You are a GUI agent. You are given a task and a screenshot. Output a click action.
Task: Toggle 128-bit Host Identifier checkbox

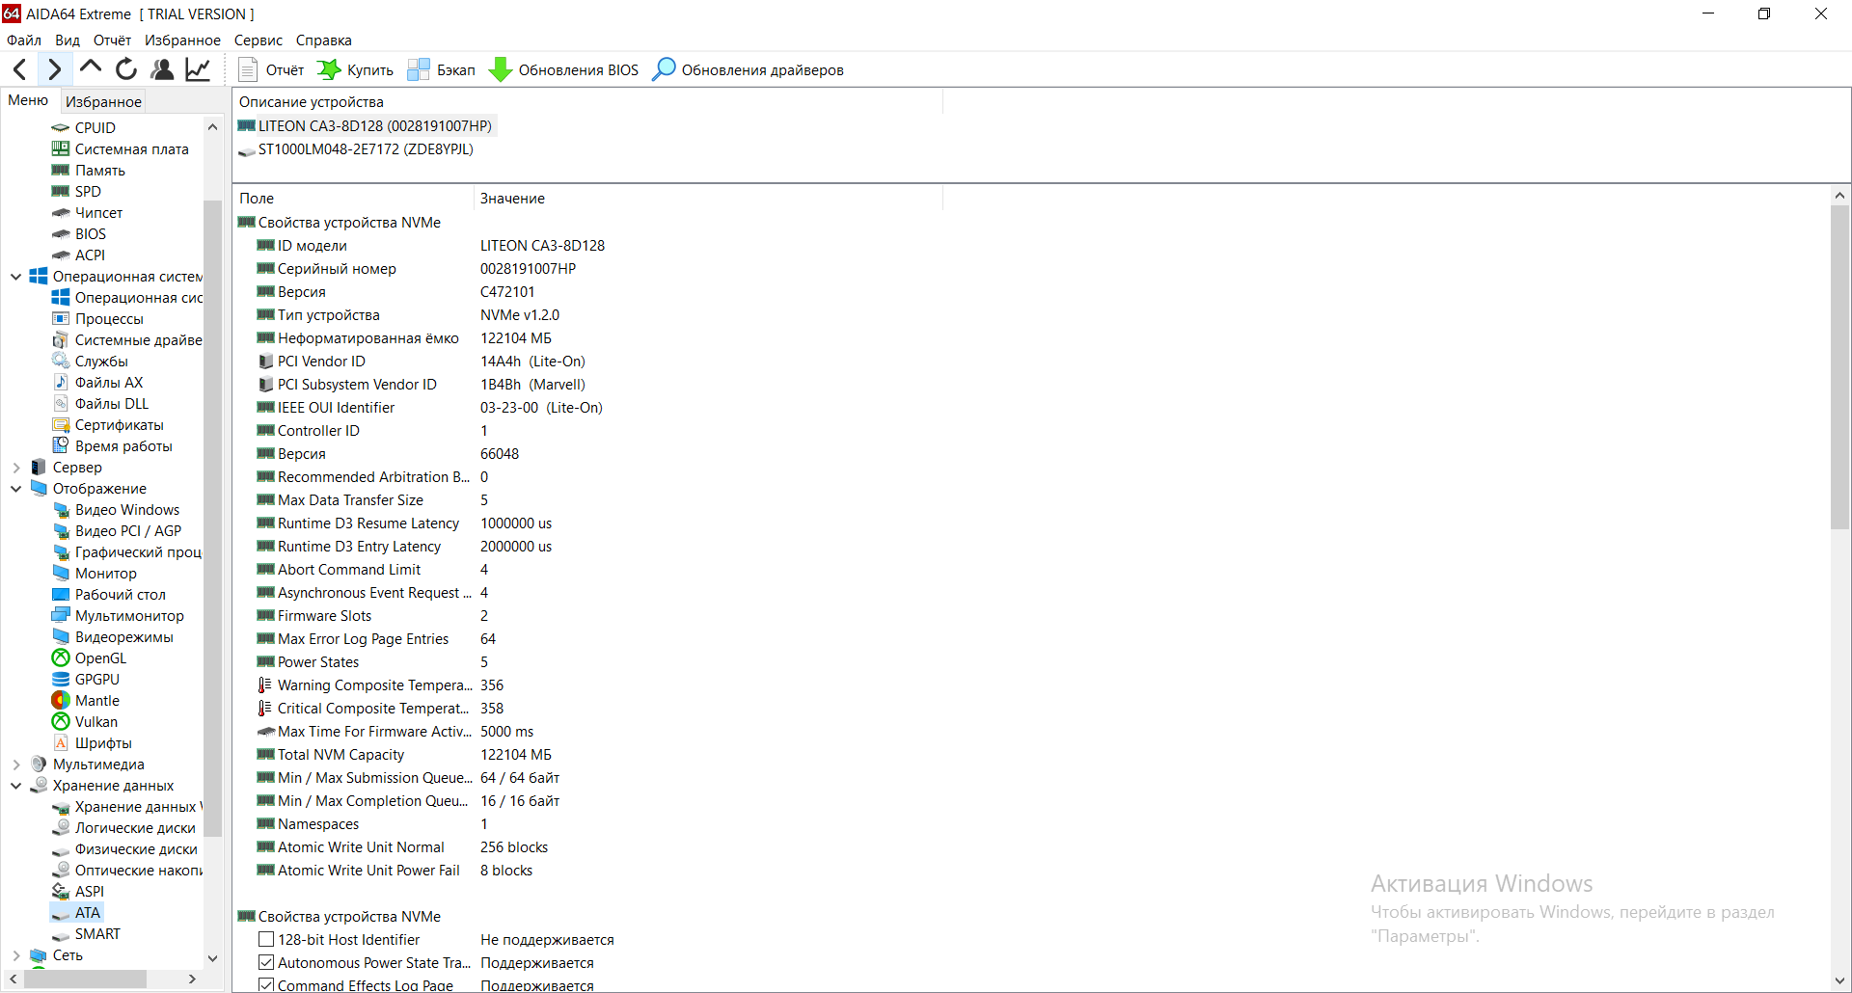[266, 939]
